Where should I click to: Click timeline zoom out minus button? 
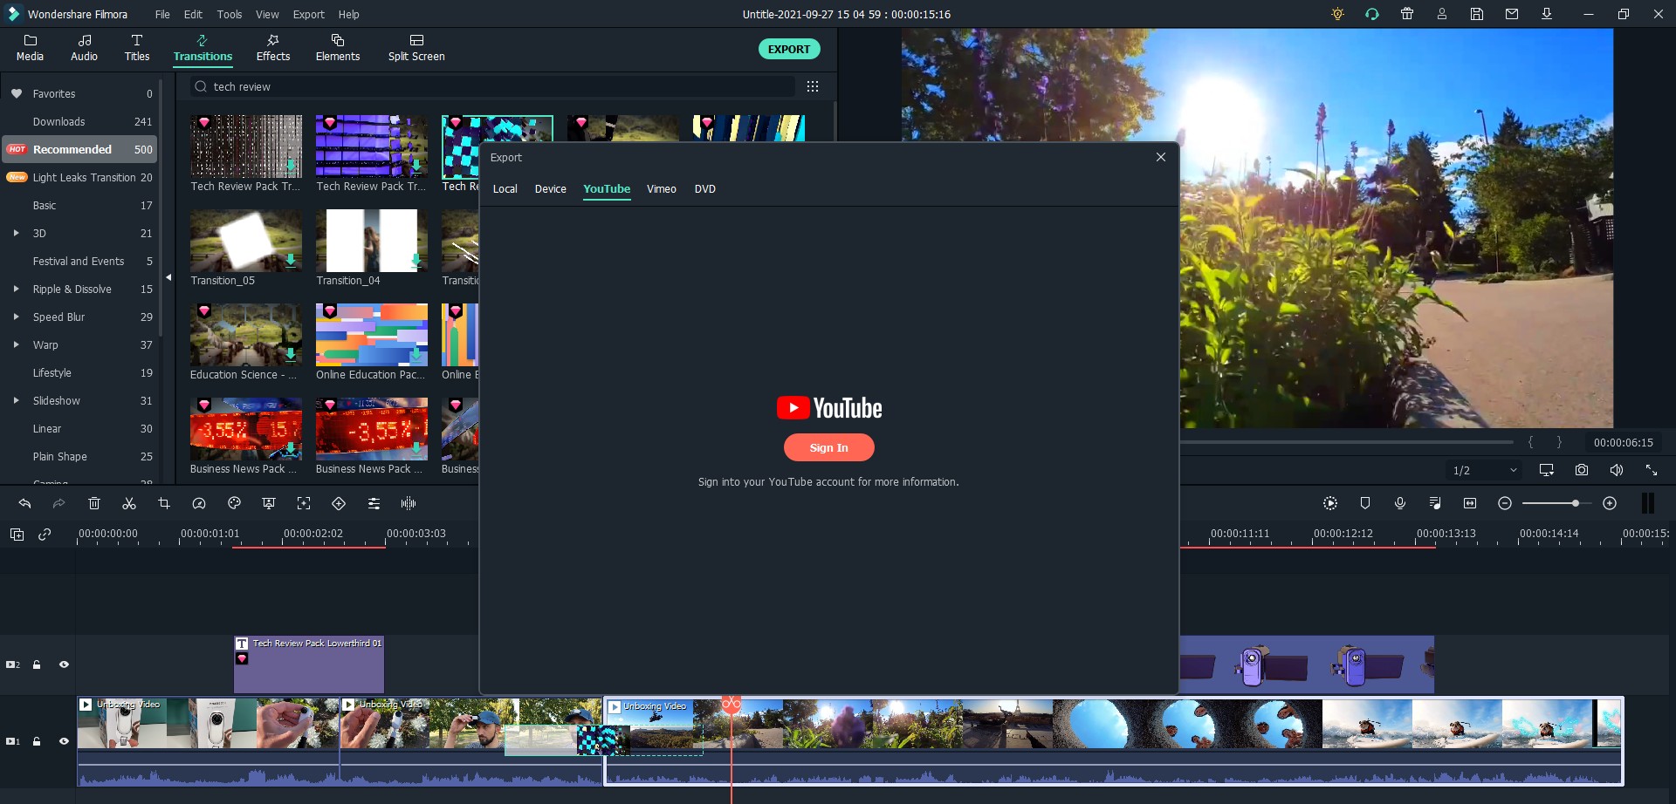tap(1505, 503)
